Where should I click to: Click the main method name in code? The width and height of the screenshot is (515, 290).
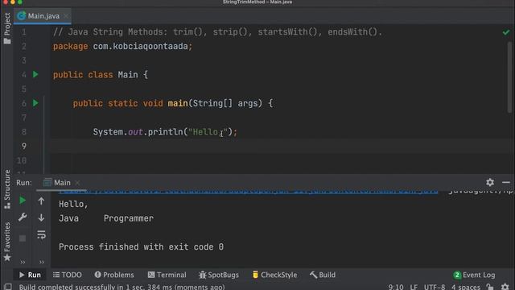(178, 103)
